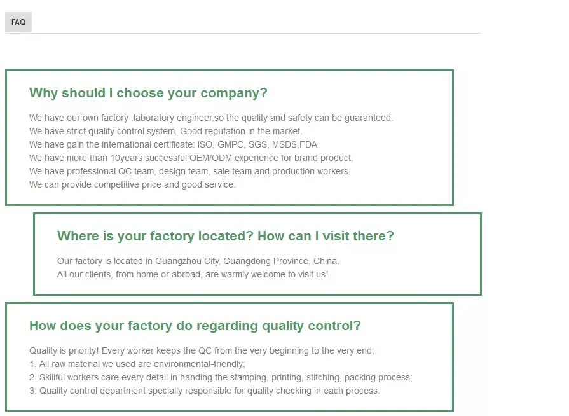Click the line about own factory and laboratory engineer
The width and height of the screenshot is (569, 416).
(x=211, y=118)
